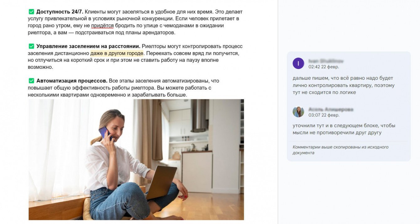Click the photo of woman with laptop
Screen dimensions: 420x224
point(136,160)
